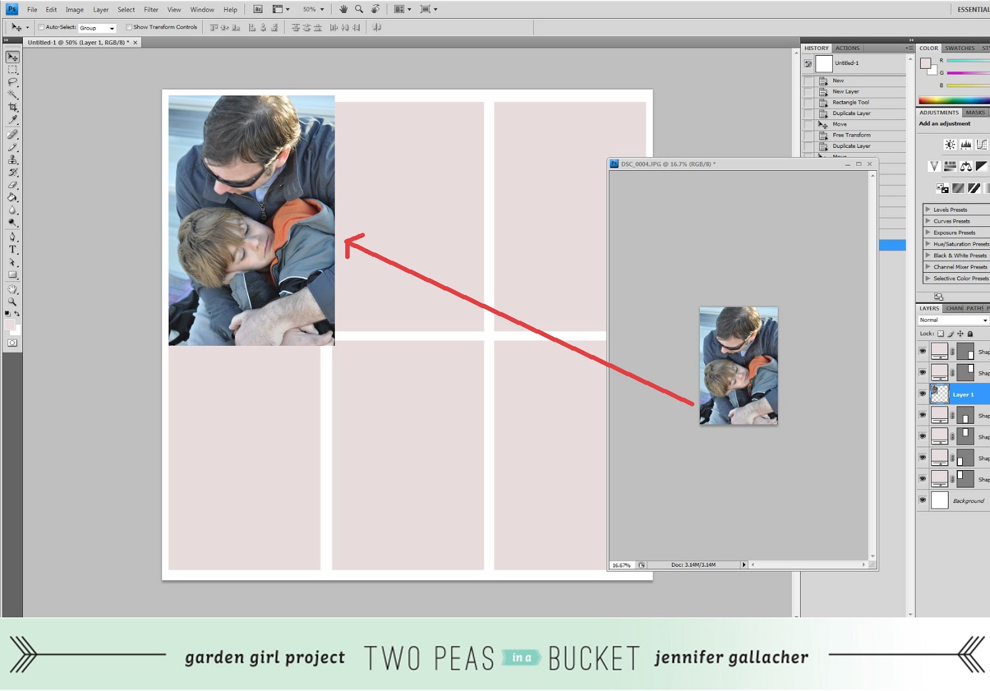The width and height of the screenshot is (990, 691).
Task: Switch to the Actions panel tab
Action: pyautogui.click(x=847, y=48)
